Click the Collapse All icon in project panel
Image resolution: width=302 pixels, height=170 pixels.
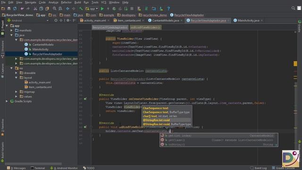point(61,20)
